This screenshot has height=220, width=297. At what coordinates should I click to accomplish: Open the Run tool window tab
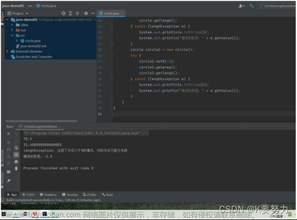(12, 195)
